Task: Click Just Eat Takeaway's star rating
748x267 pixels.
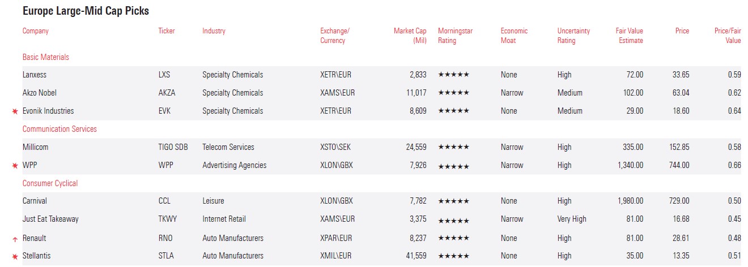Action: click(x=453, y=219)
